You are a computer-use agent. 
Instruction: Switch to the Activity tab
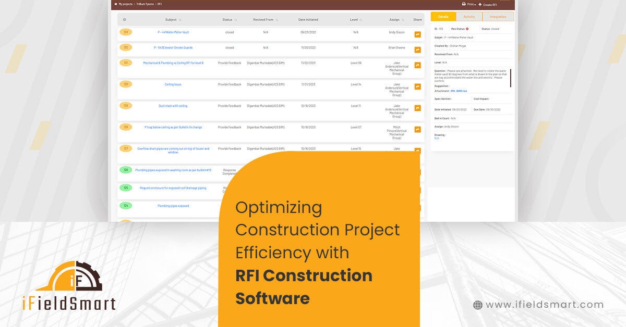click(469, 16)
